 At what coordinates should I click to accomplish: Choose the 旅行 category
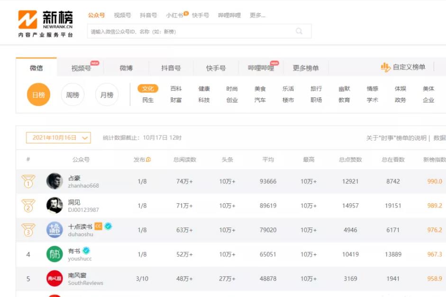316,88
